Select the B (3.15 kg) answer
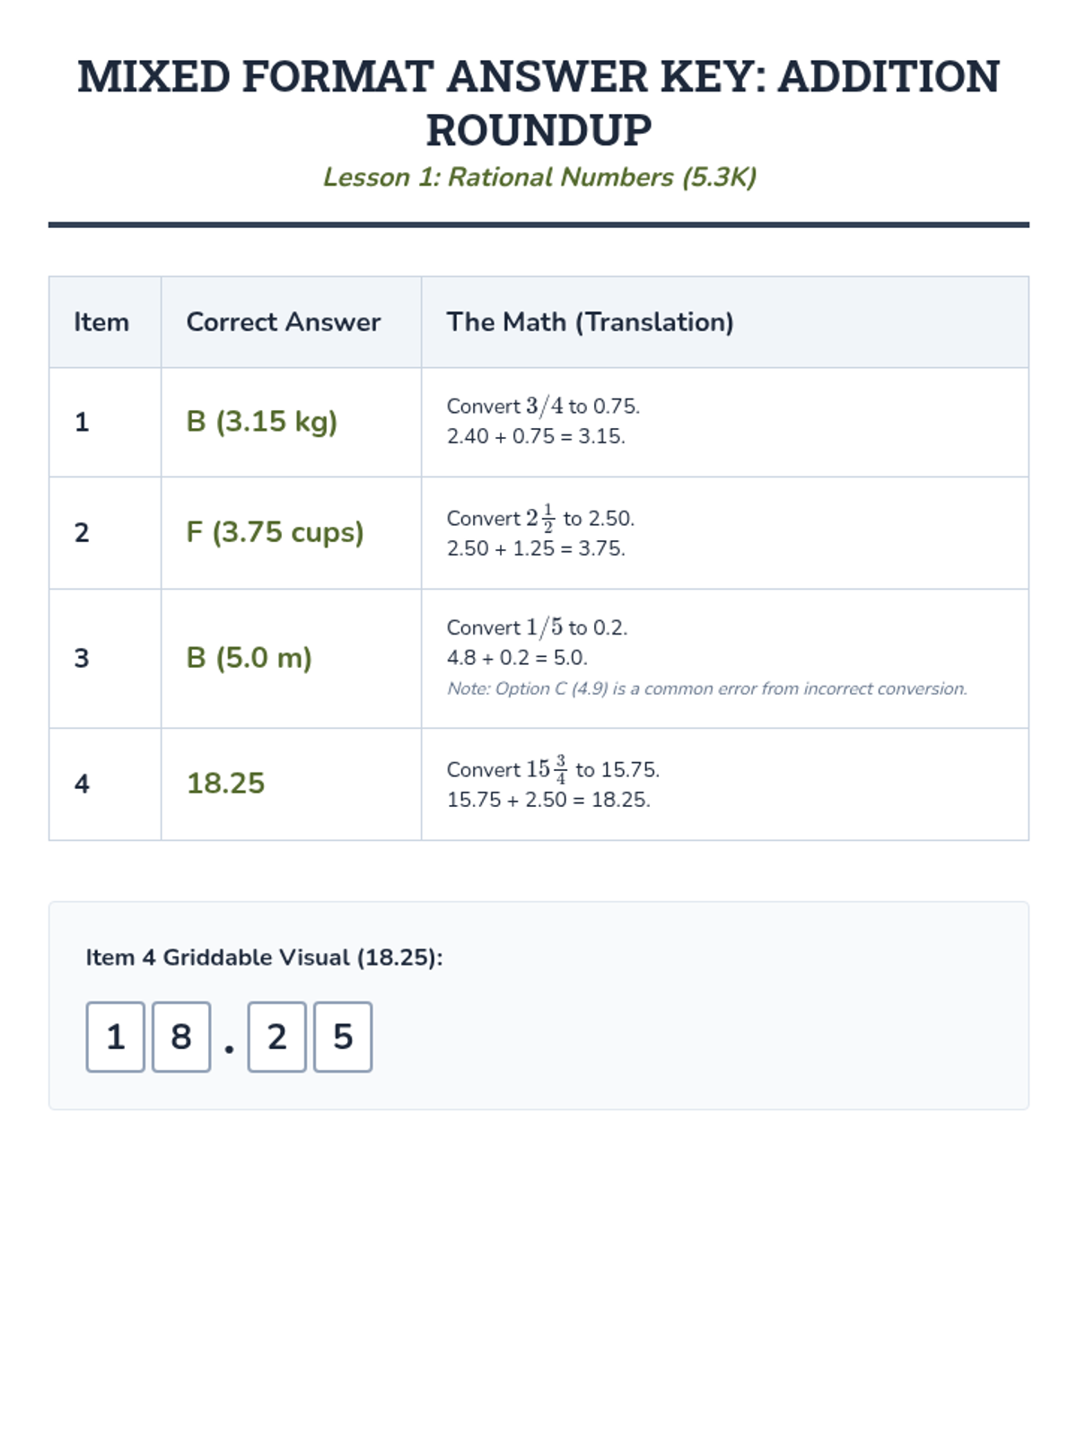 (261, 422)
